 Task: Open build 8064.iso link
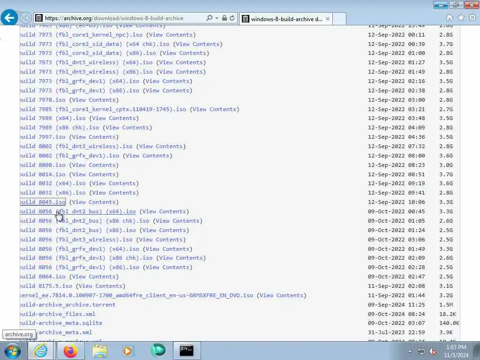[43, 277]
